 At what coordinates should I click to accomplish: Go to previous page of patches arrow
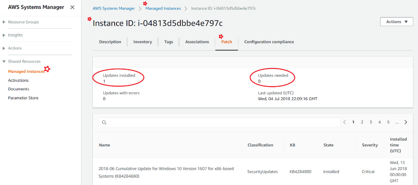tap(345, 122)
